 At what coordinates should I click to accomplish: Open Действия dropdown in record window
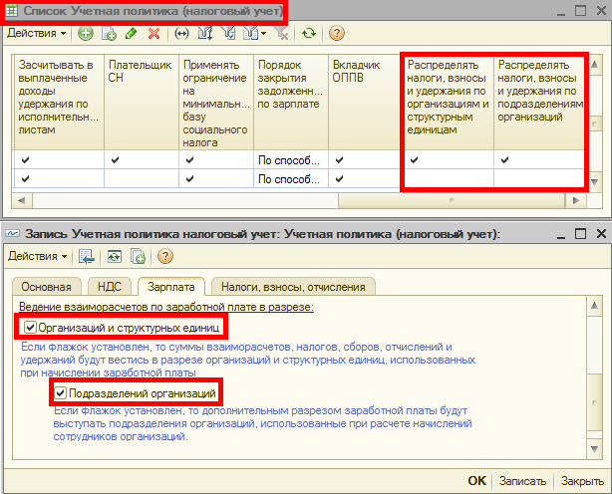(x=37, y=256)
